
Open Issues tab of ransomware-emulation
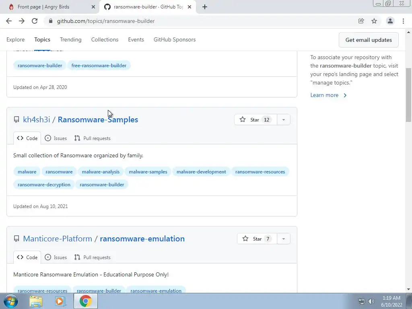point(56,257)
